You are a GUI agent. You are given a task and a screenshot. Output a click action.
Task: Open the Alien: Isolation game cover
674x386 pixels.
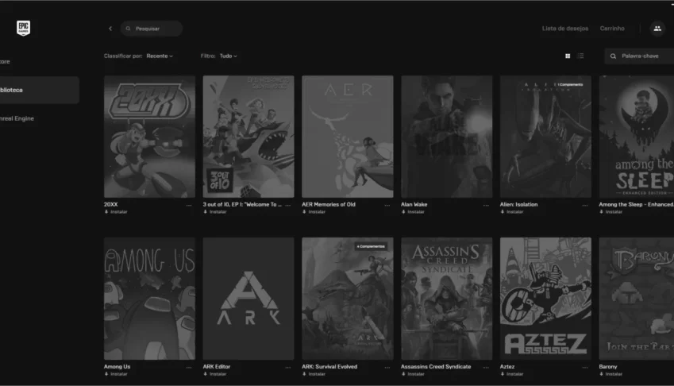click(545, 137)
